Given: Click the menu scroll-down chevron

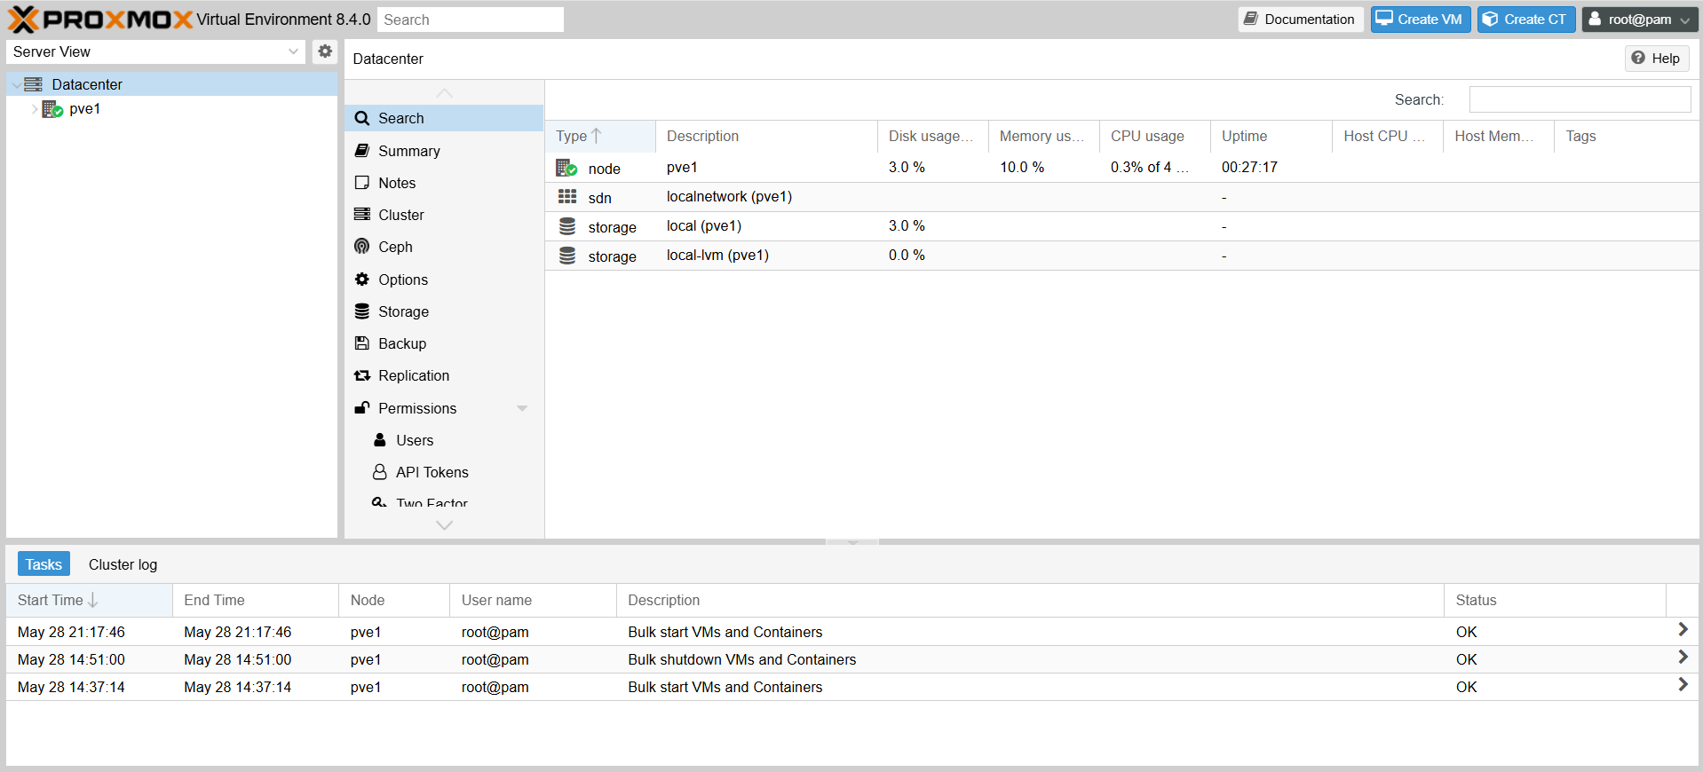Looking at the screenshot, I should [445, 525].
